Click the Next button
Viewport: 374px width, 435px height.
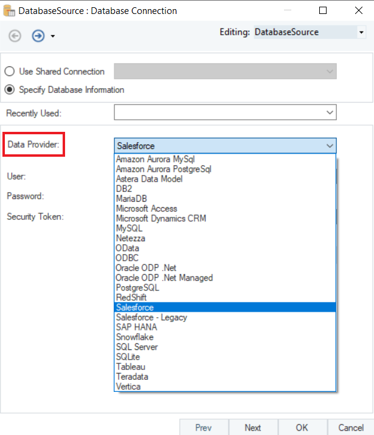coord(253,428)
